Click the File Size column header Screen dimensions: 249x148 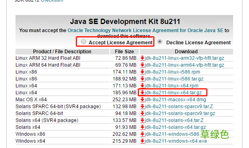124,52
